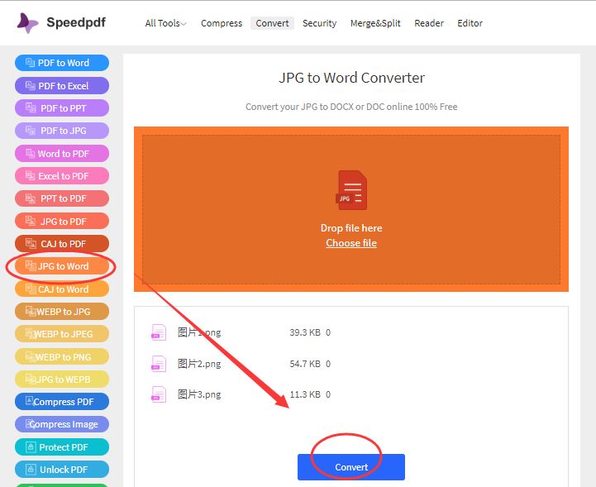Open the CAJ to Word converter
The image size is (596, 487).
62,289
